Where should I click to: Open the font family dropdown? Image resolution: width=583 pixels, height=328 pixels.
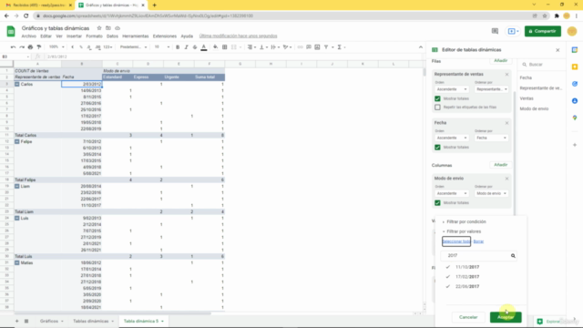(x=134, y=47)
